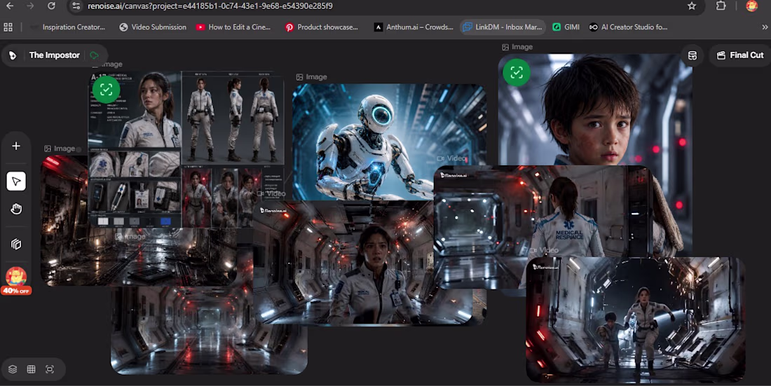This screenshot has height=386, width=771.
Task: Open the Product showcase Pinterest bookmark
Action: pos(322,27)
